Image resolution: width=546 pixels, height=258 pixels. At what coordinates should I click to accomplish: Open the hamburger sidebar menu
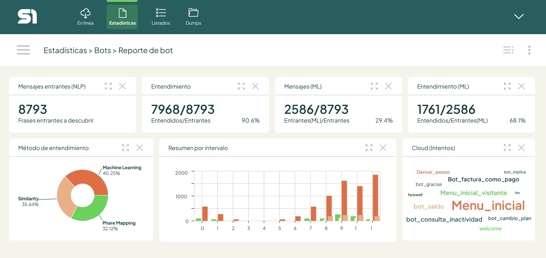[x=23, y=50]
